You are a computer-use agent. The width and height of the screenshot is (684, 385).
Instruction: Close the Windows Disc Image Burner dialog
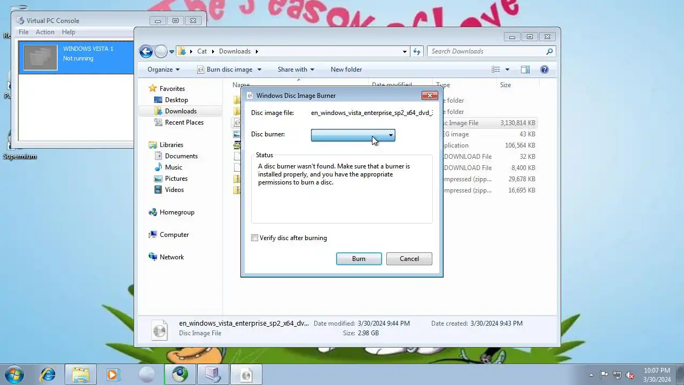pyautogui.click(x=430, y=96)
